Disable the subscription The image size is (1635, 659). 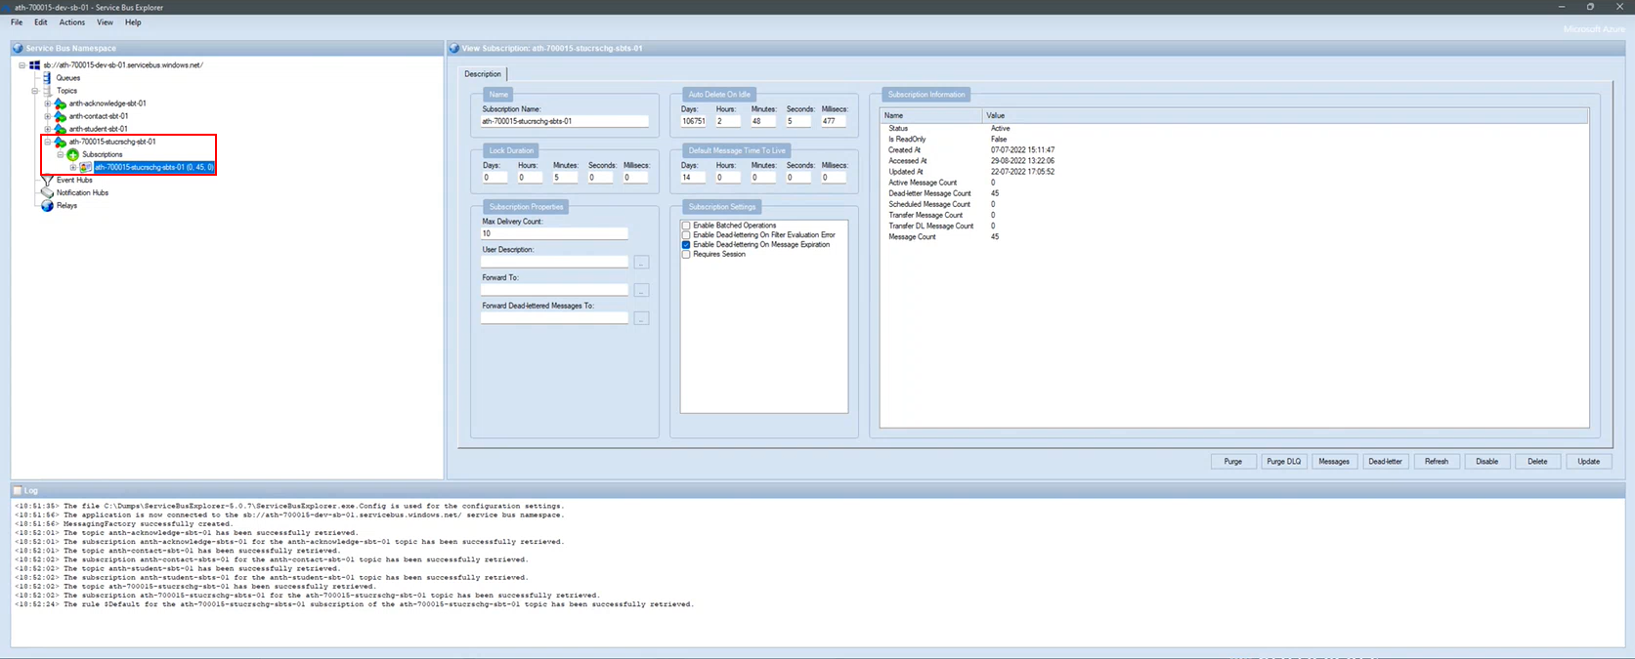pyautogui.click(x=1487, y=462)
